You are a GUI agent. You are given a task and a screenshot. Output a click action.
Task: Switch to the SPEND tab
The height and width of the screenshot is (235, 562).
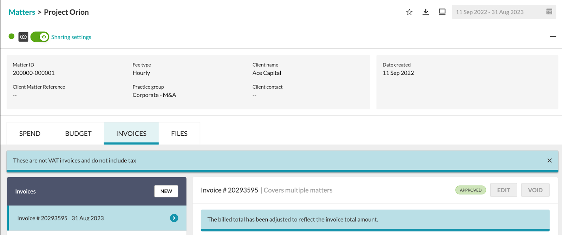point(30,134)
